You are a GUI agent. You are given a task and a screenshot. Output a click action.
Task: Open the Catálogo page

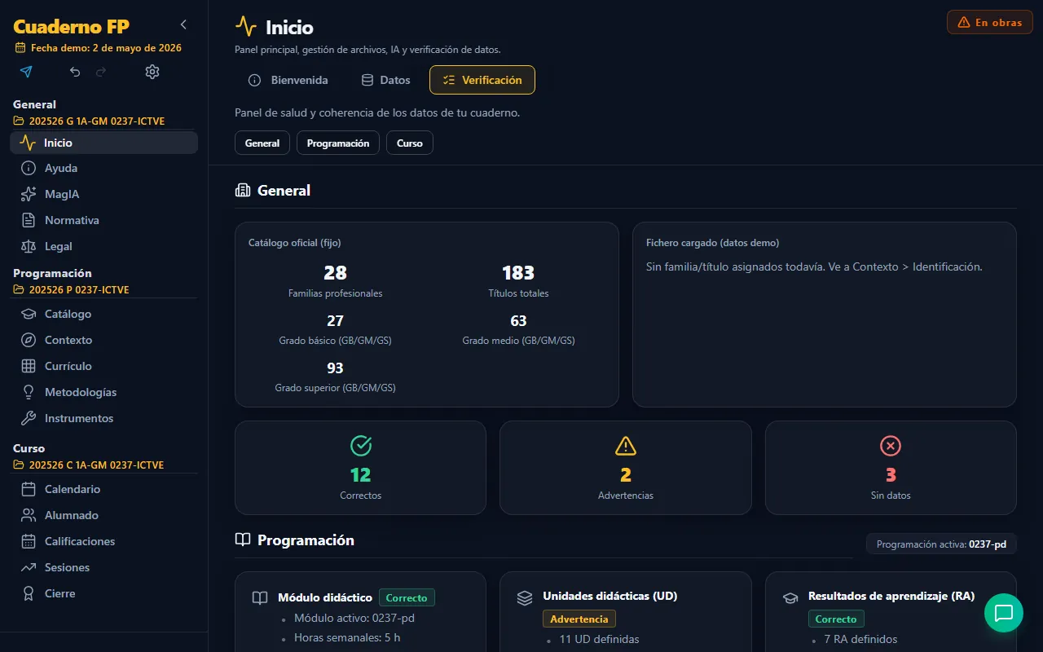coord(103,314)
